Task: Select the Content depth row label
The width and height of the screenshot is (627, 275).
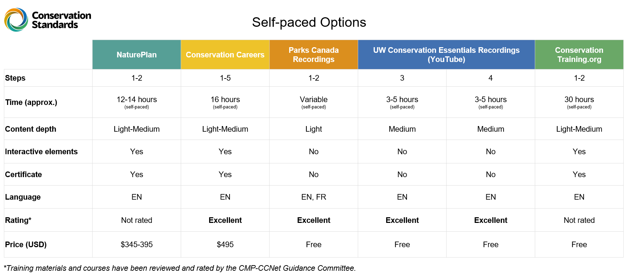Action: point(31,129)
